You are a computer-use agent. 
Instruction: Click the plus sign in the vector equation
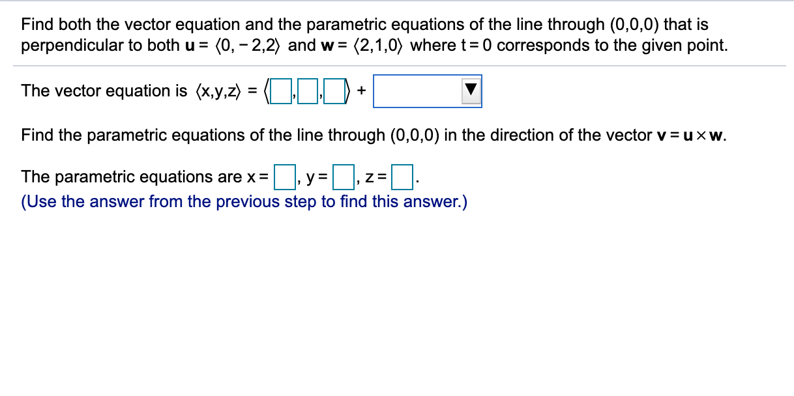[362, 92]
